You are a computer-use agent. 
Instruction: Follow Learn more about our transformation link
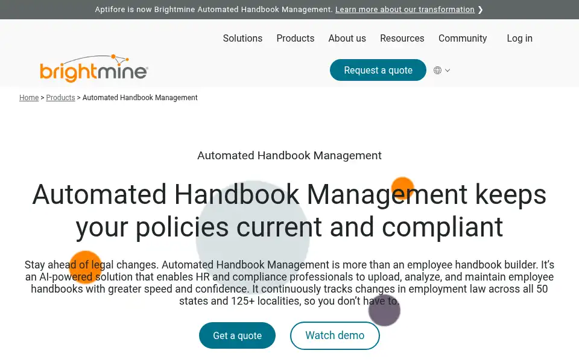pyautogui.click(x=405, y=10)
